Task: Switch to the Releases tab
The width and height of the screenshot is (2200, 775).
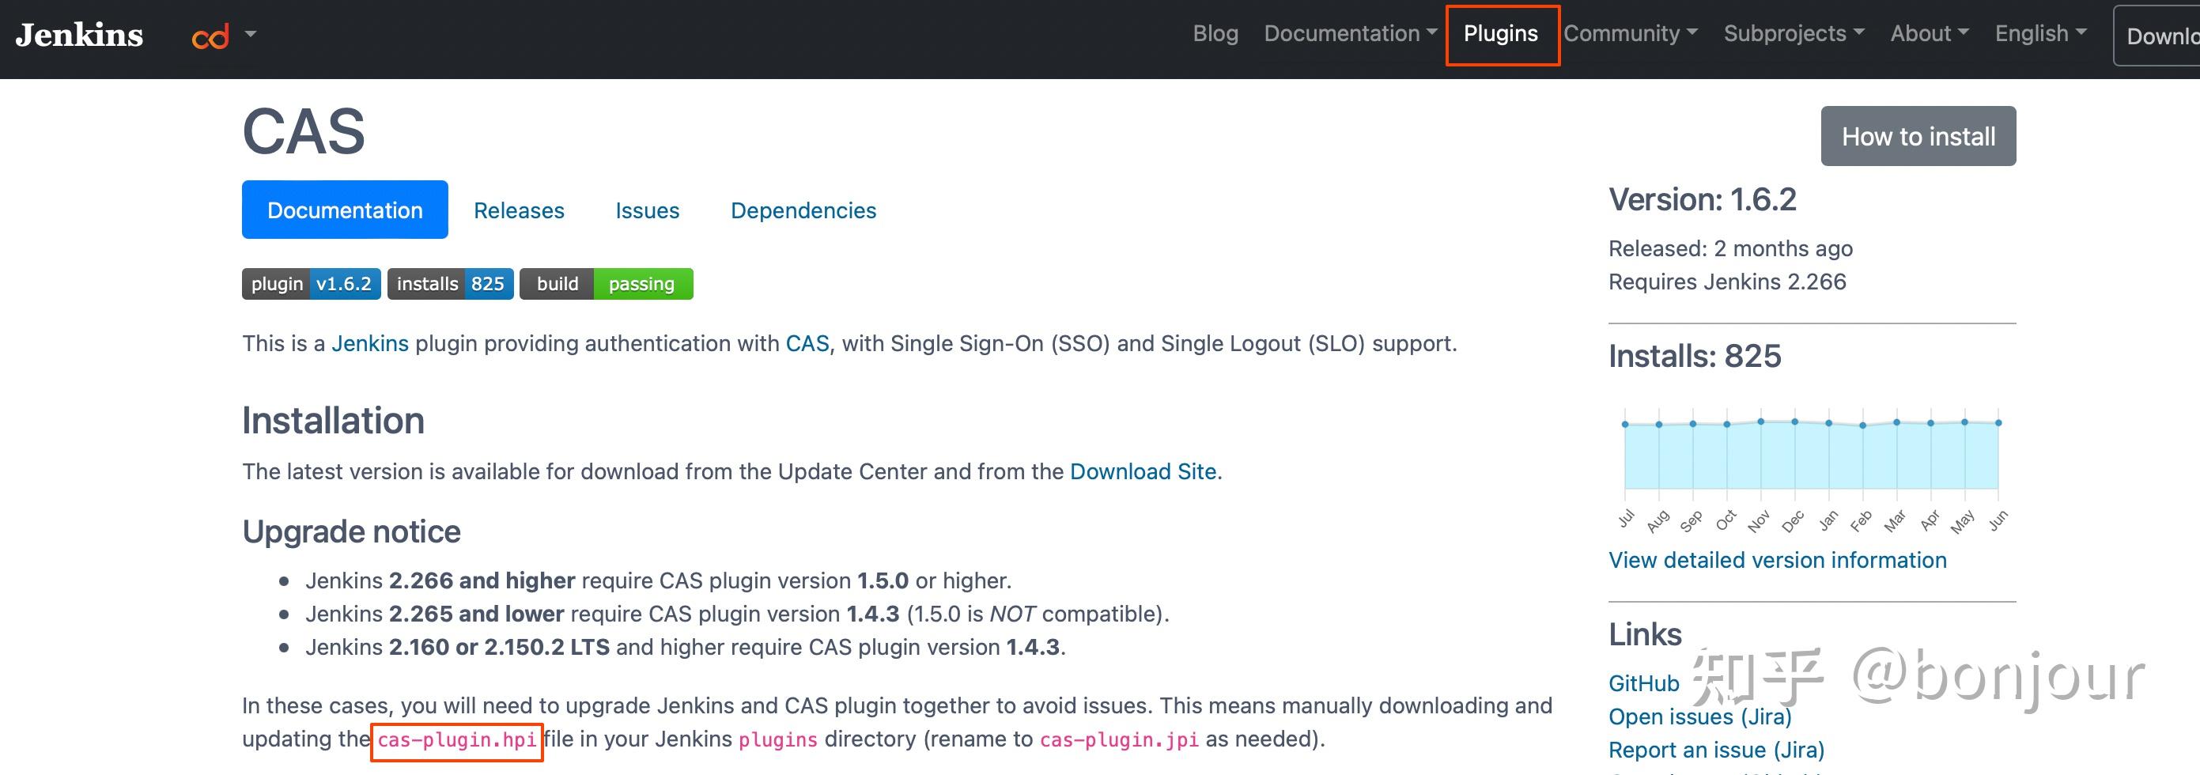Action: (x=519, y=210)
